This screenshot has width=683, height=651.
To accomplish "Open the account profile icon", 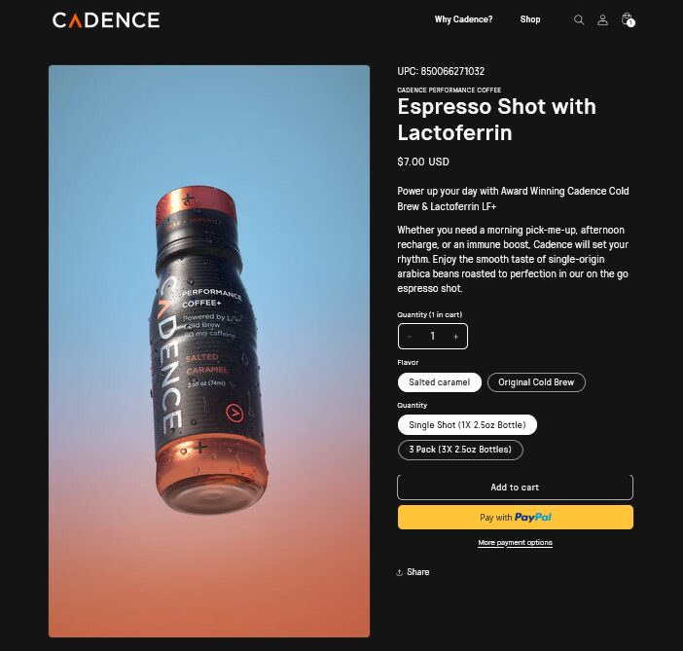I will 602,19.
